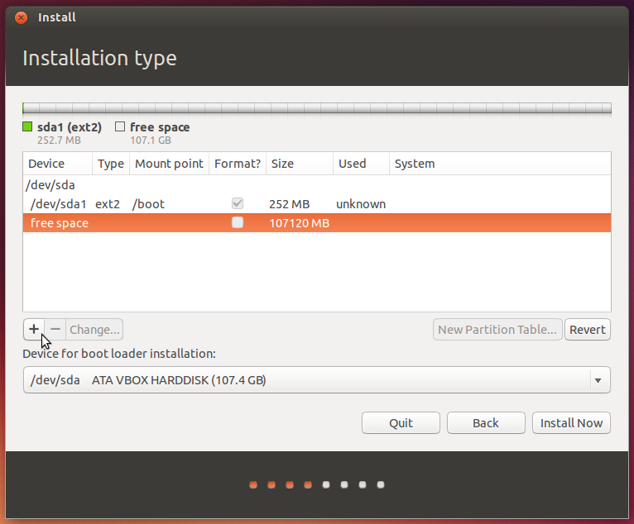Revert the partition changes
Image resolution: width=634 pixels, height=524 pixels.
(x=588, y=330)
